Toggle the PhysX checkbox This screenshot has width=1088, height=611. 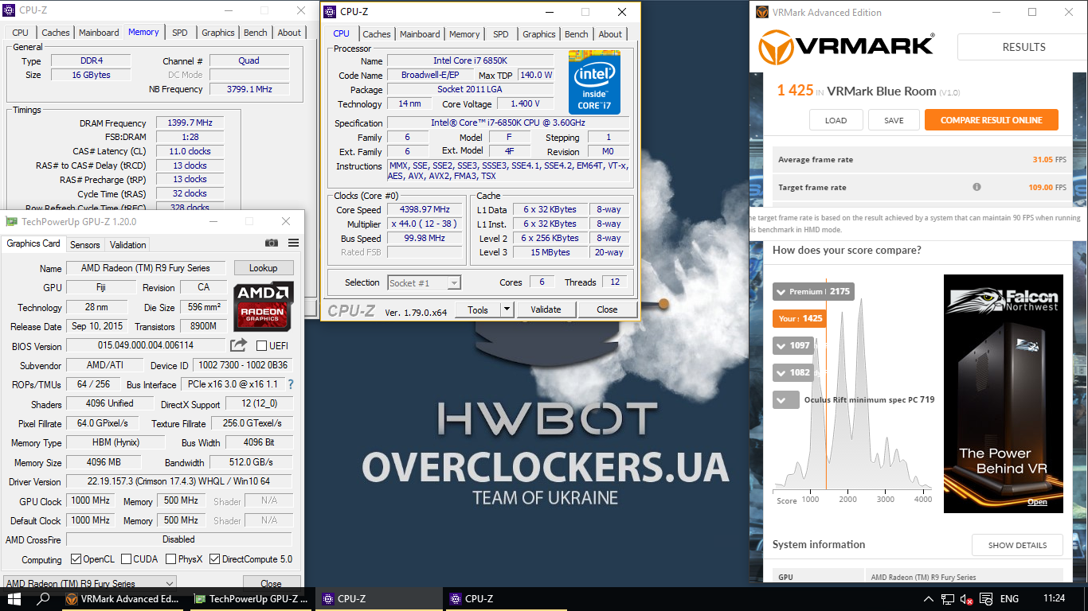(172, 559)
